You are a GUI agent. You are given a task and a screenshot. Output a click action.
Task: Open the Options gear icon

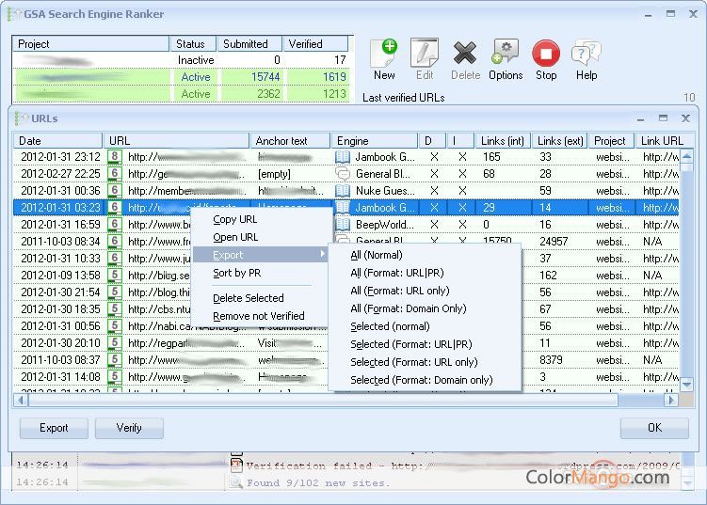pos(506,54)
